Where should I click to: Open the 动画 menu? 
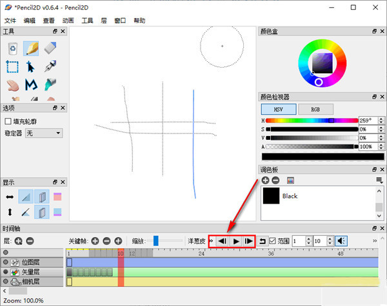pos(68,21)
